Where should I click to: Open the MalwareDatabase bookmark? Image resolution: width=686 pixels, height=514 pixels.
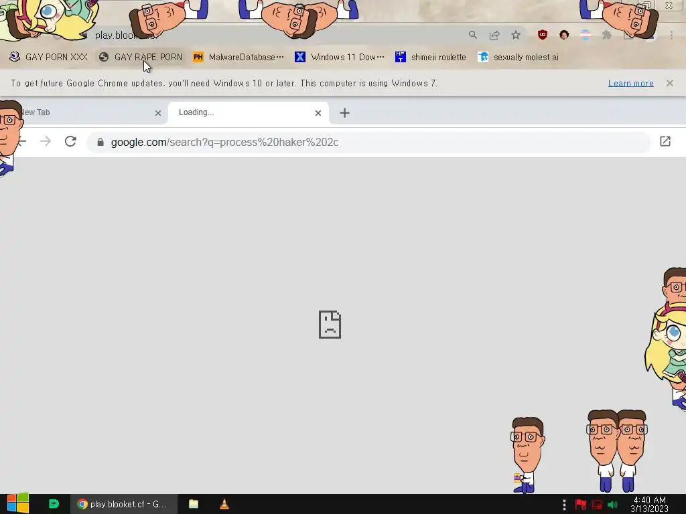(x=238, y=57)
